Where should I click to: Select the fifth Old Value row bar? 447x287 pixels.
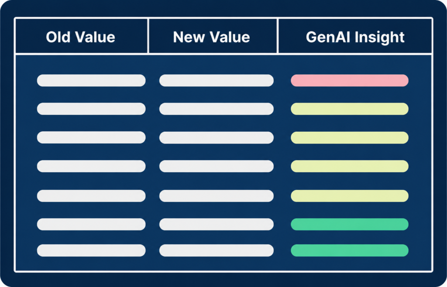coord(91,196)
